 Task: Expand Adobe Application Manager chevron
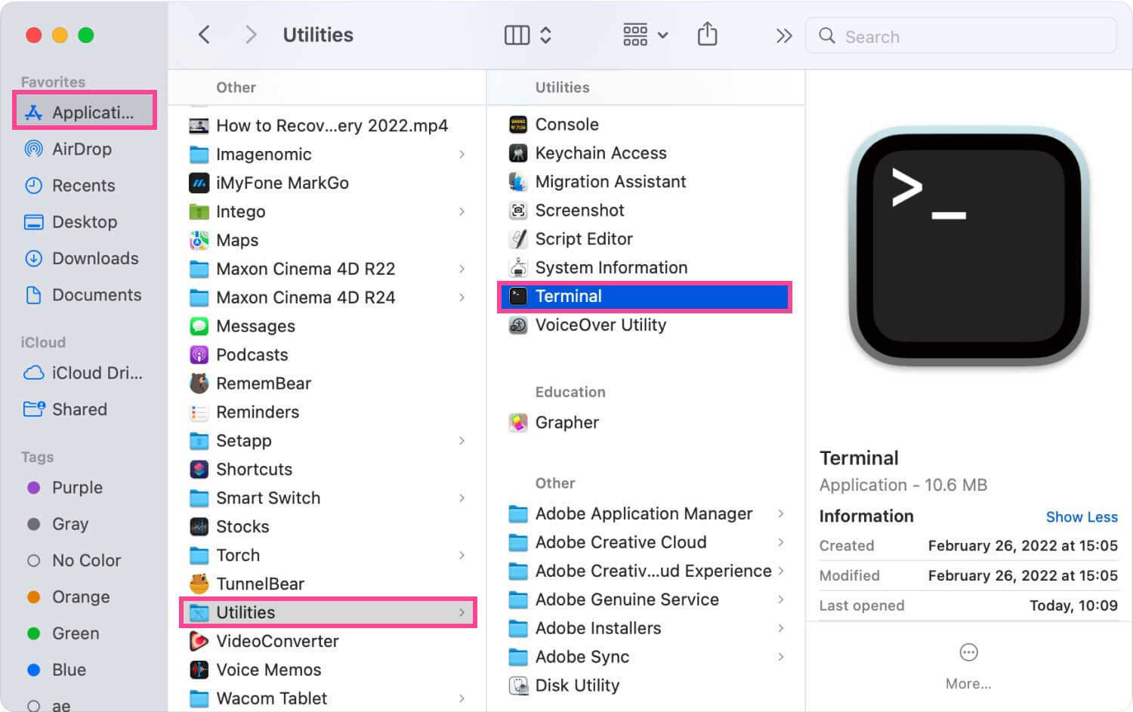(781, 513)
